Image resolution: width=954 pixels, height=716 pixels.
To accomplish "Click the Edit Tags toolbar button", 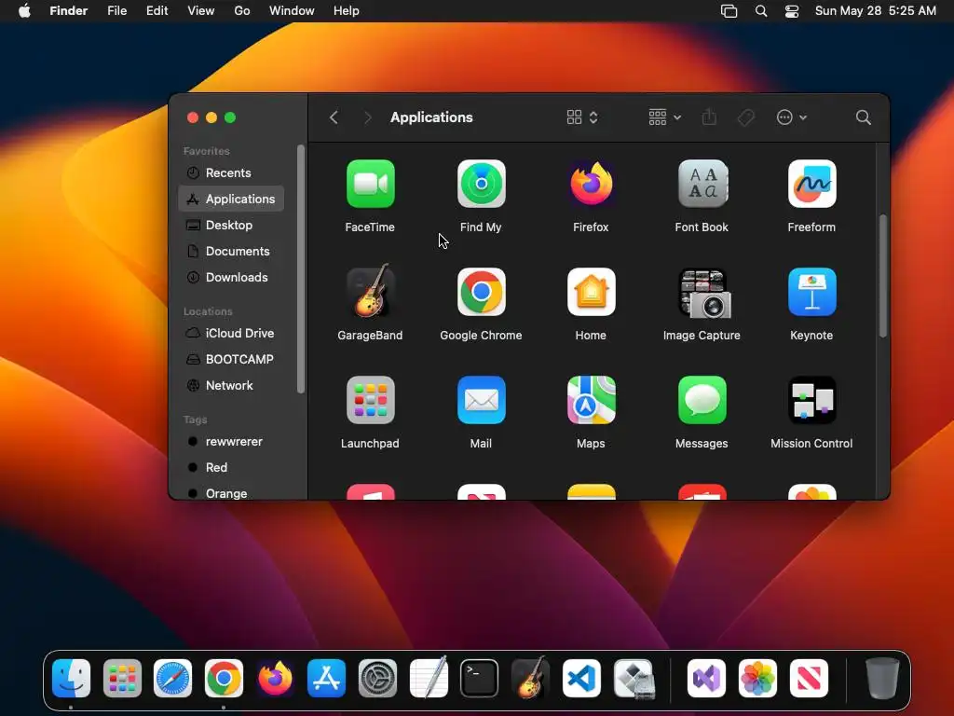I will (746, 117).
